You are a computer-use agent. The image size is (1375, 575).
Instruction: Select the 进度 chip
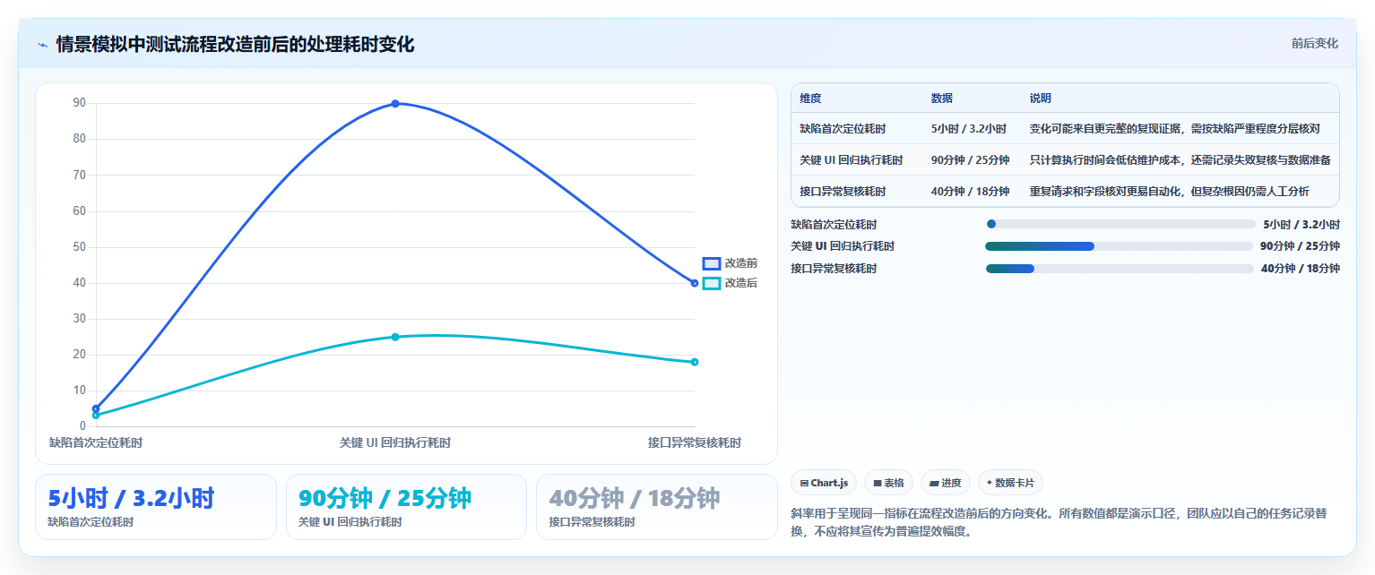click(x=946, y=483)
